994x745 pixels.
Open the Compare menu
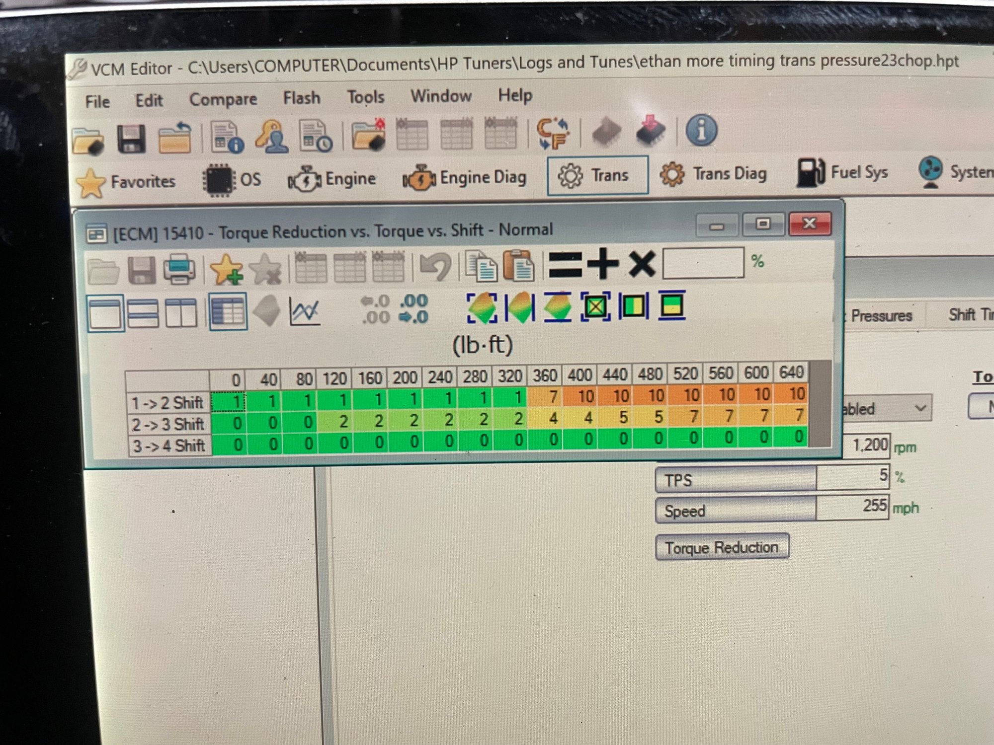click(x=223, y=100)
